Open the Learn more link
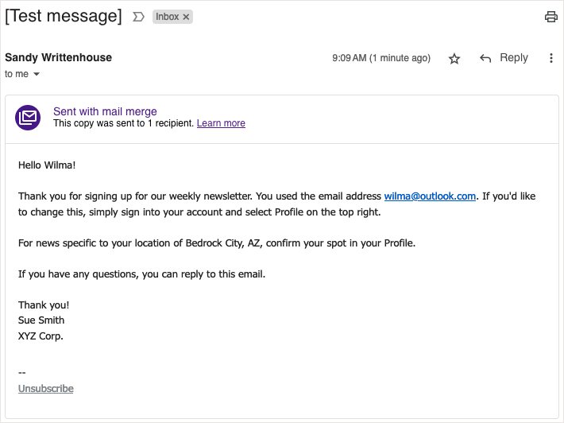Viewport: 564px width, 423px height. click(221, 123)
